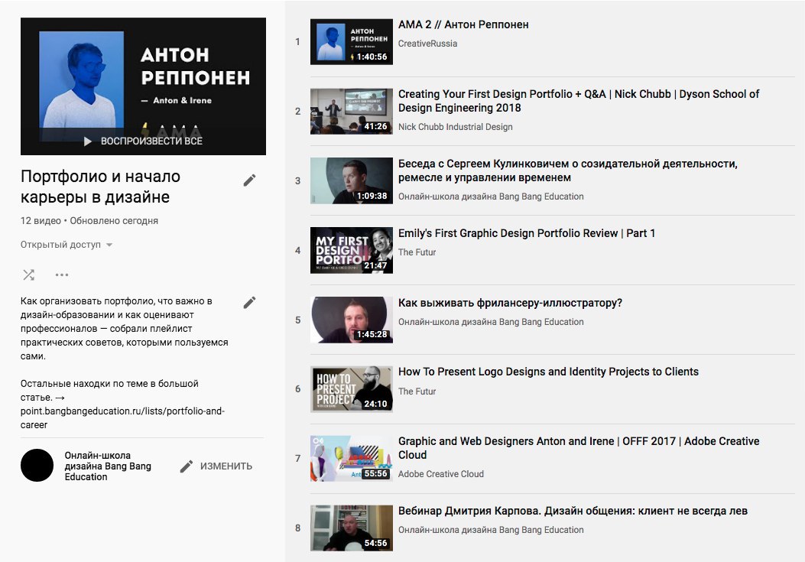Open thumbnail of Дмитрий Карпов webinar

click(x=351, y=528)
